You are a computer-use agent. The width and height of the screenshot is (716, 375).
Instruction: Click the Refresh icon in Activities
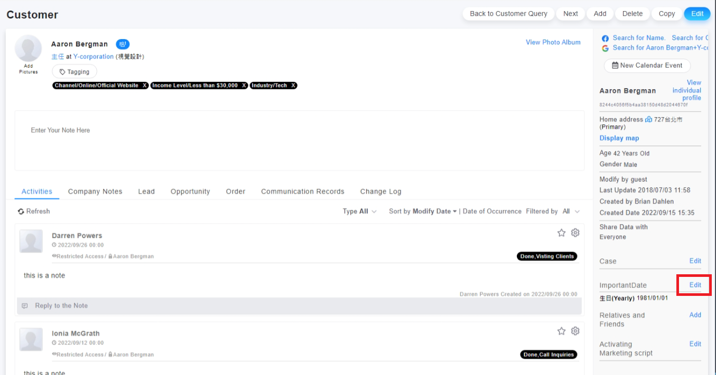tap(21, 211)
